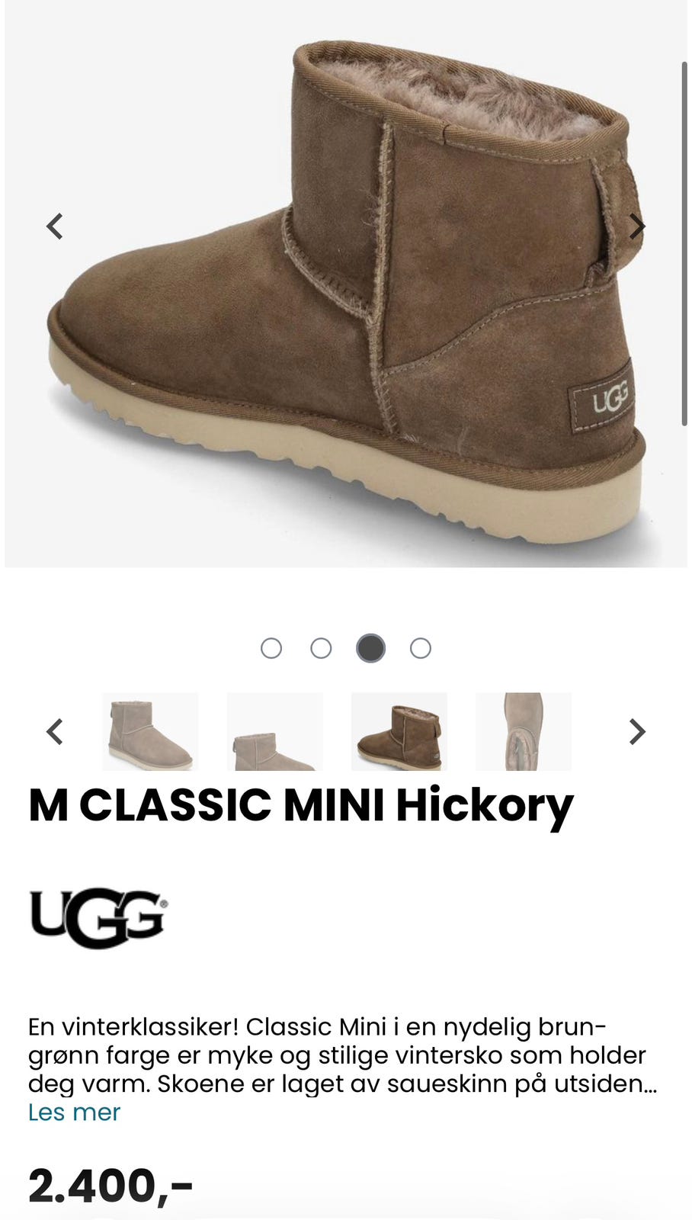This screenshot has height=1220, width=692.
Task: Select the active third pagination dot
Action: [x=371, y=648]
